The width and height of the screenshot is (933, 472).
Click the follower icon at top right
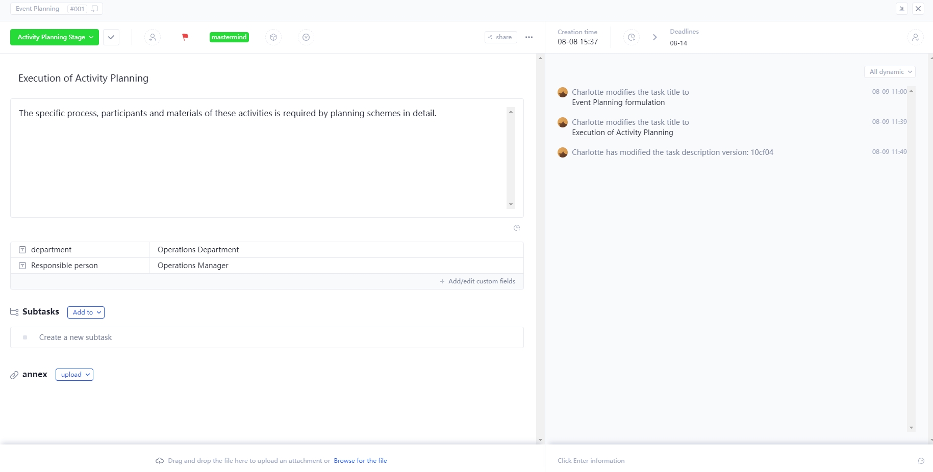pos(915,37)
